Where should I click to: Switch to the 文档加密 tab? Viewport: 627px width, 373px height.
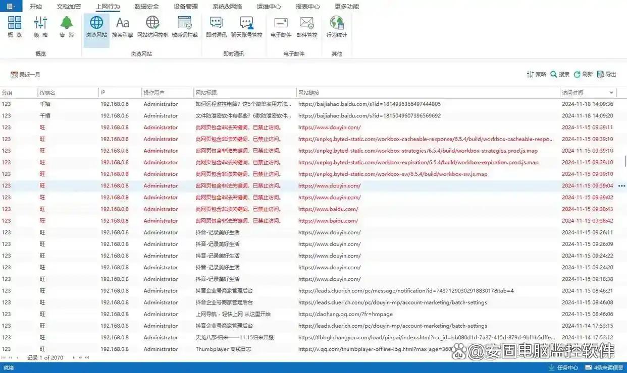pyautogui.click(x=69, y=7)
